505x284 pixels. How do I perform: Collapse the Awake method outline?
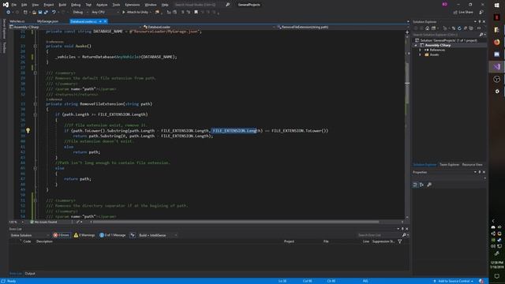(x=35, y=46)
